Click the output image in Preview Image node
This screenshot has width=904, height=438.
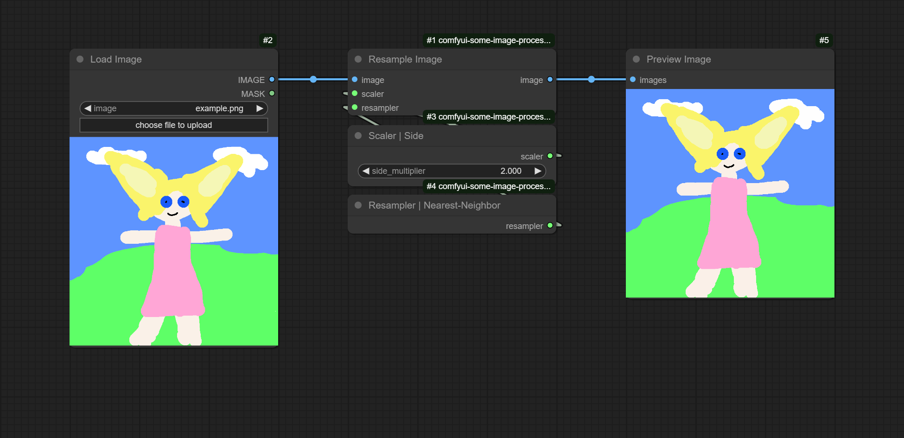(730, 193)
